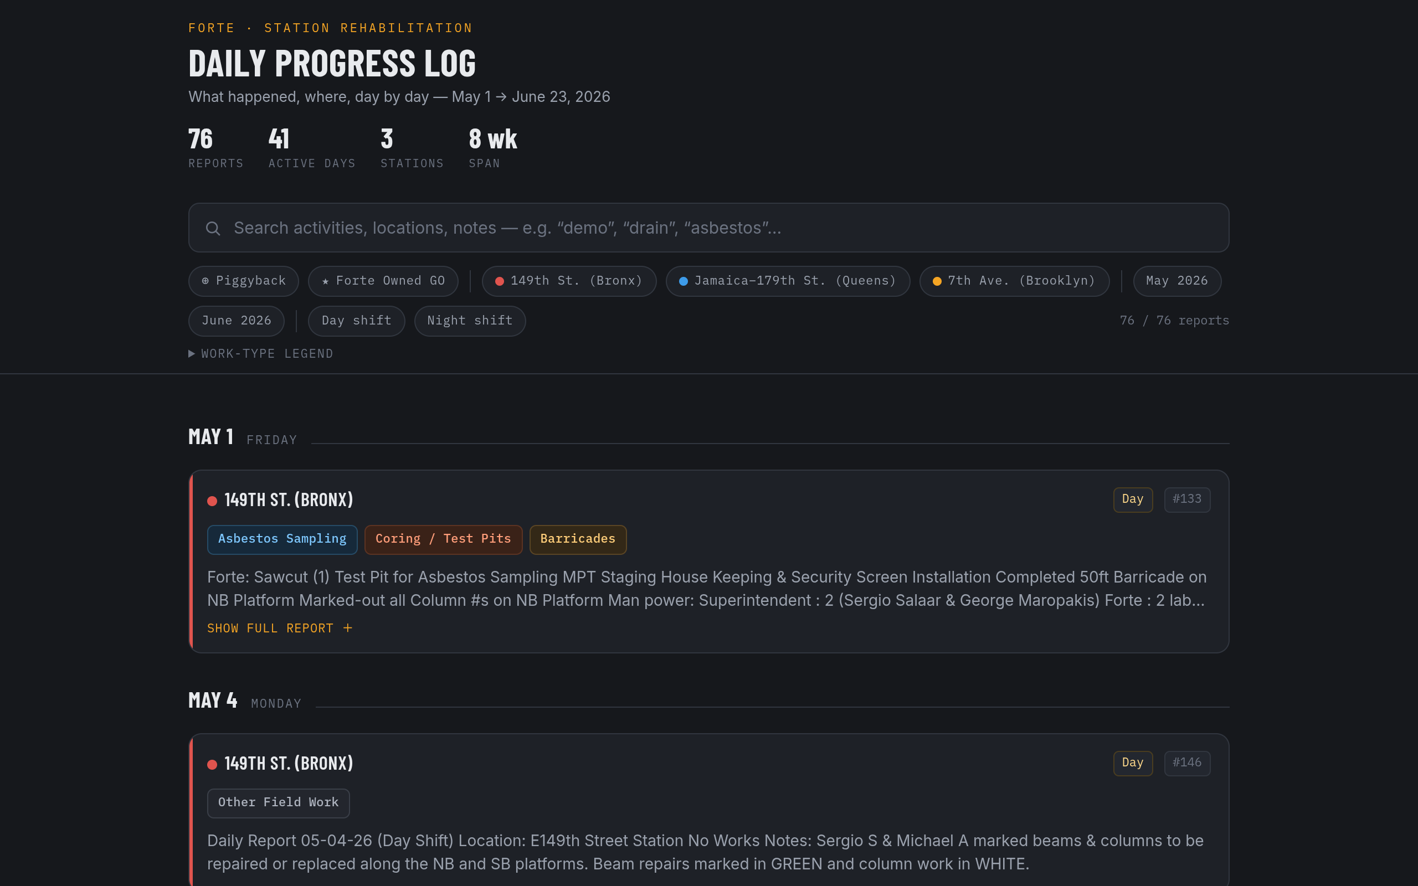The width and height of the screenshot is (1418, 886).
Task: Focus the search activities input field
Action: (x=708, y=228)
